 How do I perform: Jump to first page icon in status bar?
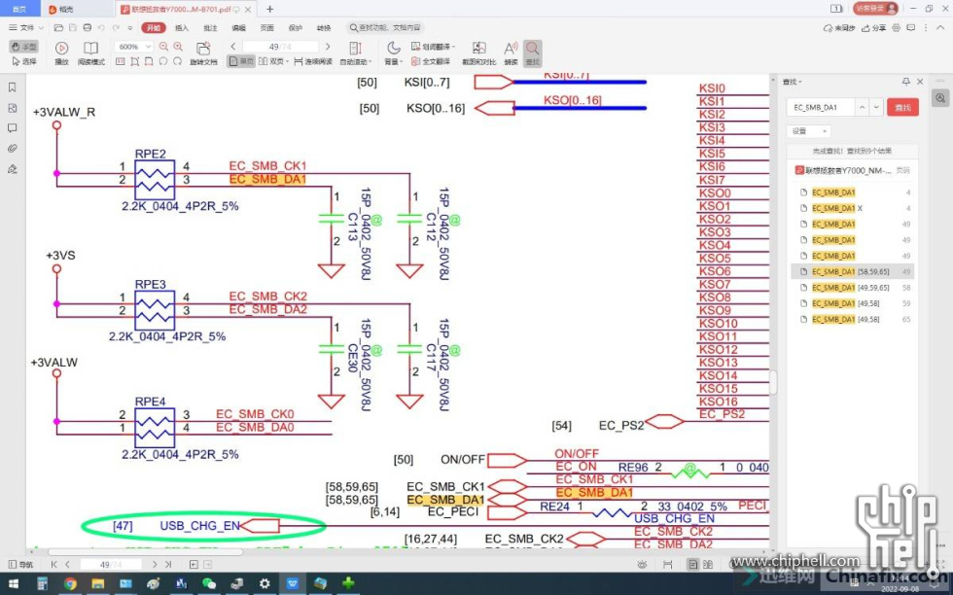click(54, 565)
